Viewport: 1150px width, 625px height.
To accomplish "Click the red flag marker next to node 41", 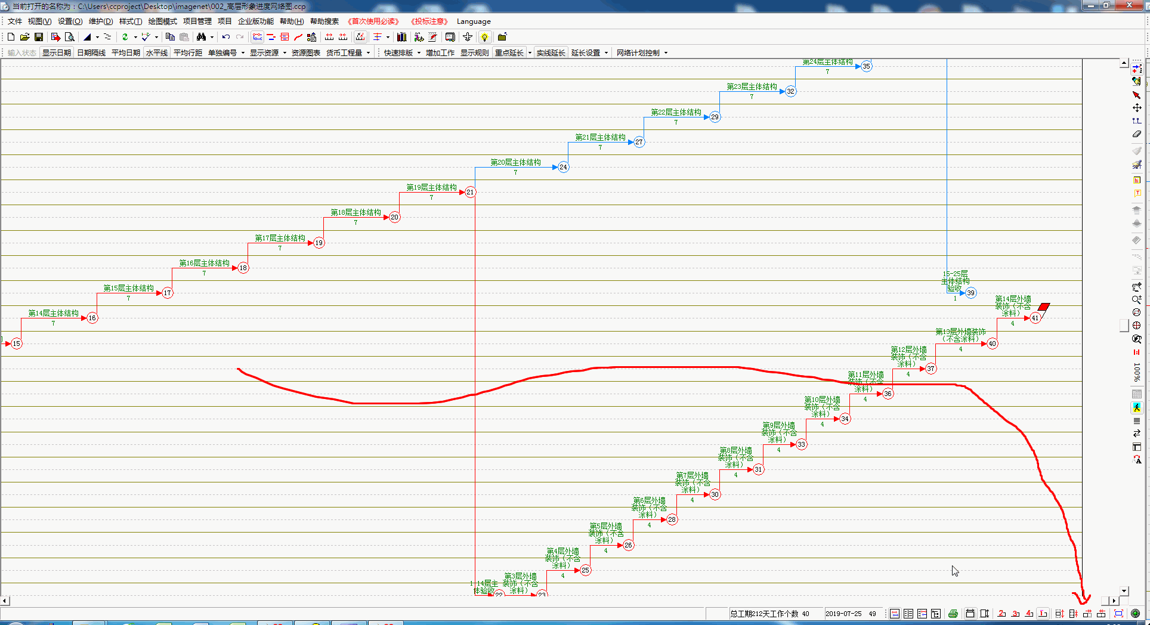I will click(x=1044, y=307).
